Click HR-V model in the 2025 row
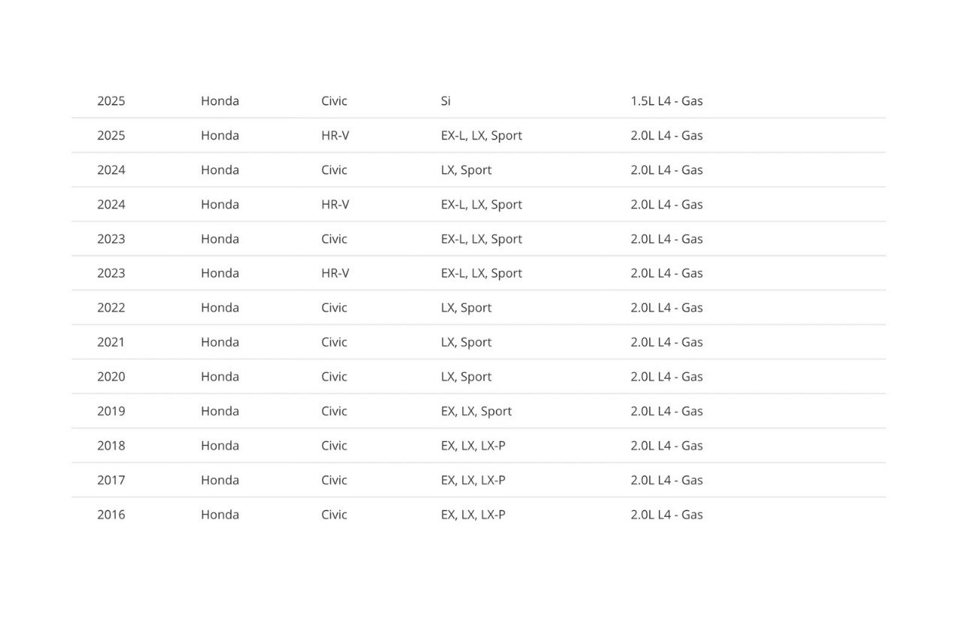 pyautogui.click(x=335, y=135)
